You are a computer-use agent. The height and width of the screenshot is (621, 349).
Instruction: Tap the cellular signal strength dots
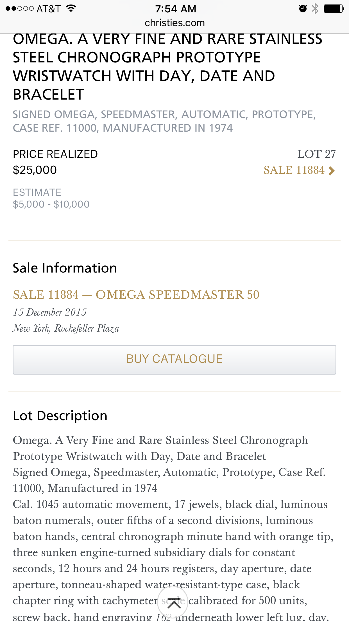20,9
